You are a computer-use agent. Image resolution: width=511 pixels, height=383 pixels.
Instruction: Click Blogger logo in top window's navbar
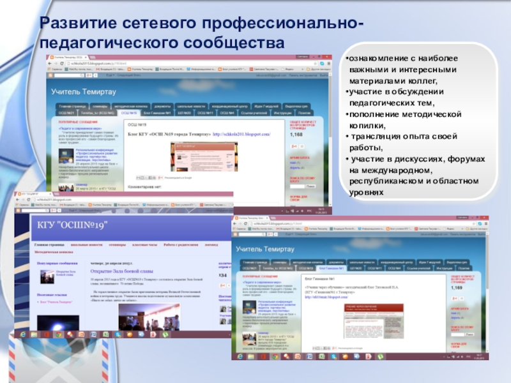50,75
